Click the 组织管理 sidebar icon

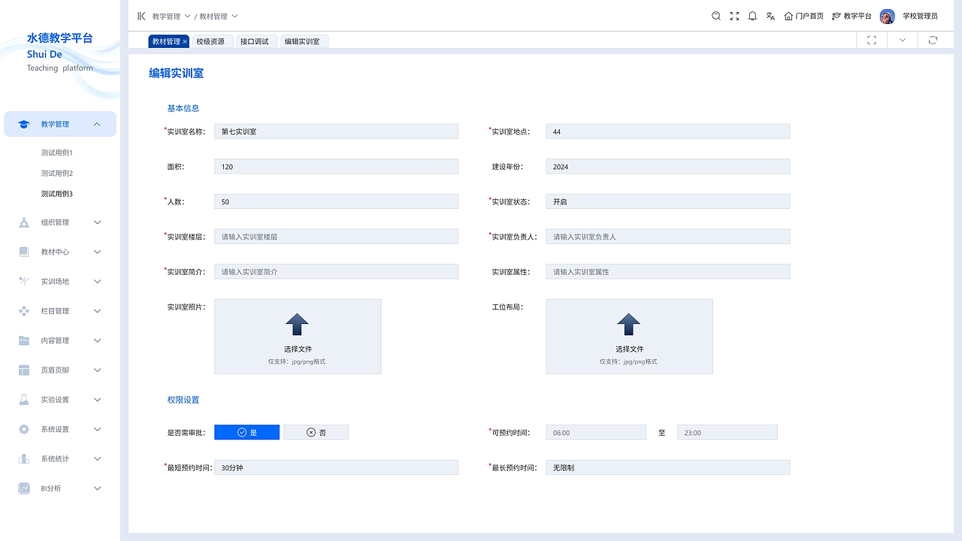24,222
